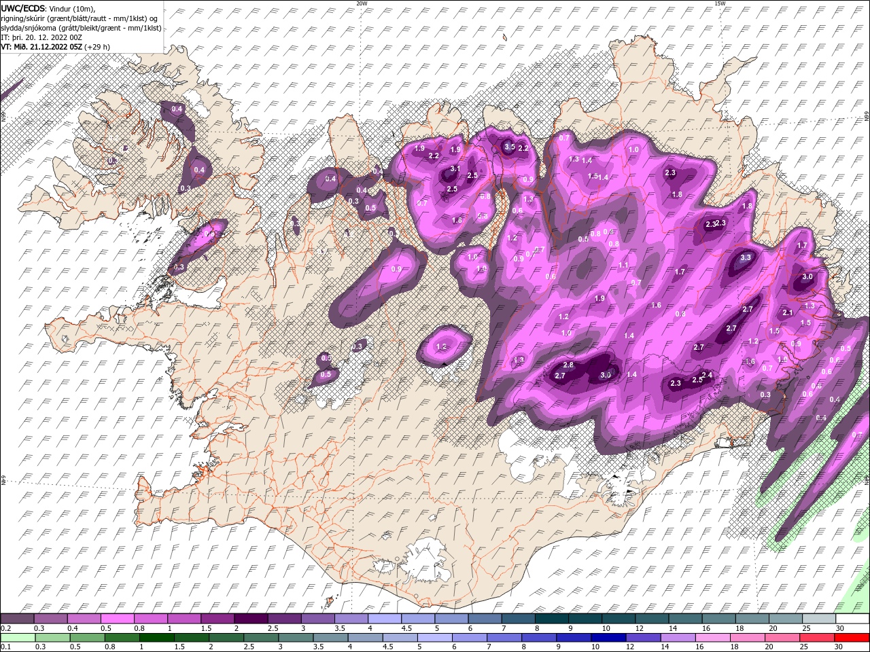Select the 3.3 snowfall value on the map
The image size is (870, 652).
[746, 257]
